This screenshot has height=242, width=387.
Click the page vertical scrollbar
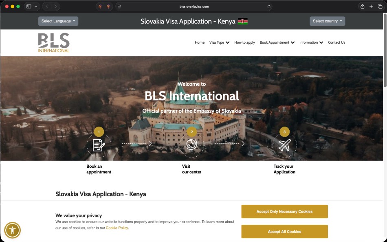tap(385, 50)
